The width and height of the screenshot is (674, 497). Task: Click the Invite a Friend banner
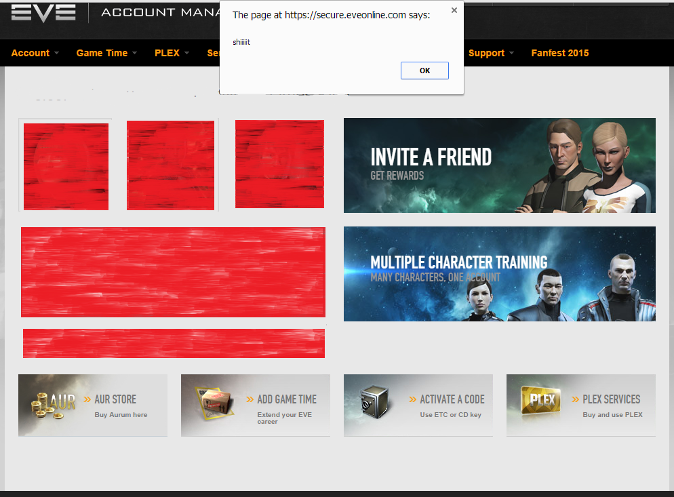[x=499, y=165]
